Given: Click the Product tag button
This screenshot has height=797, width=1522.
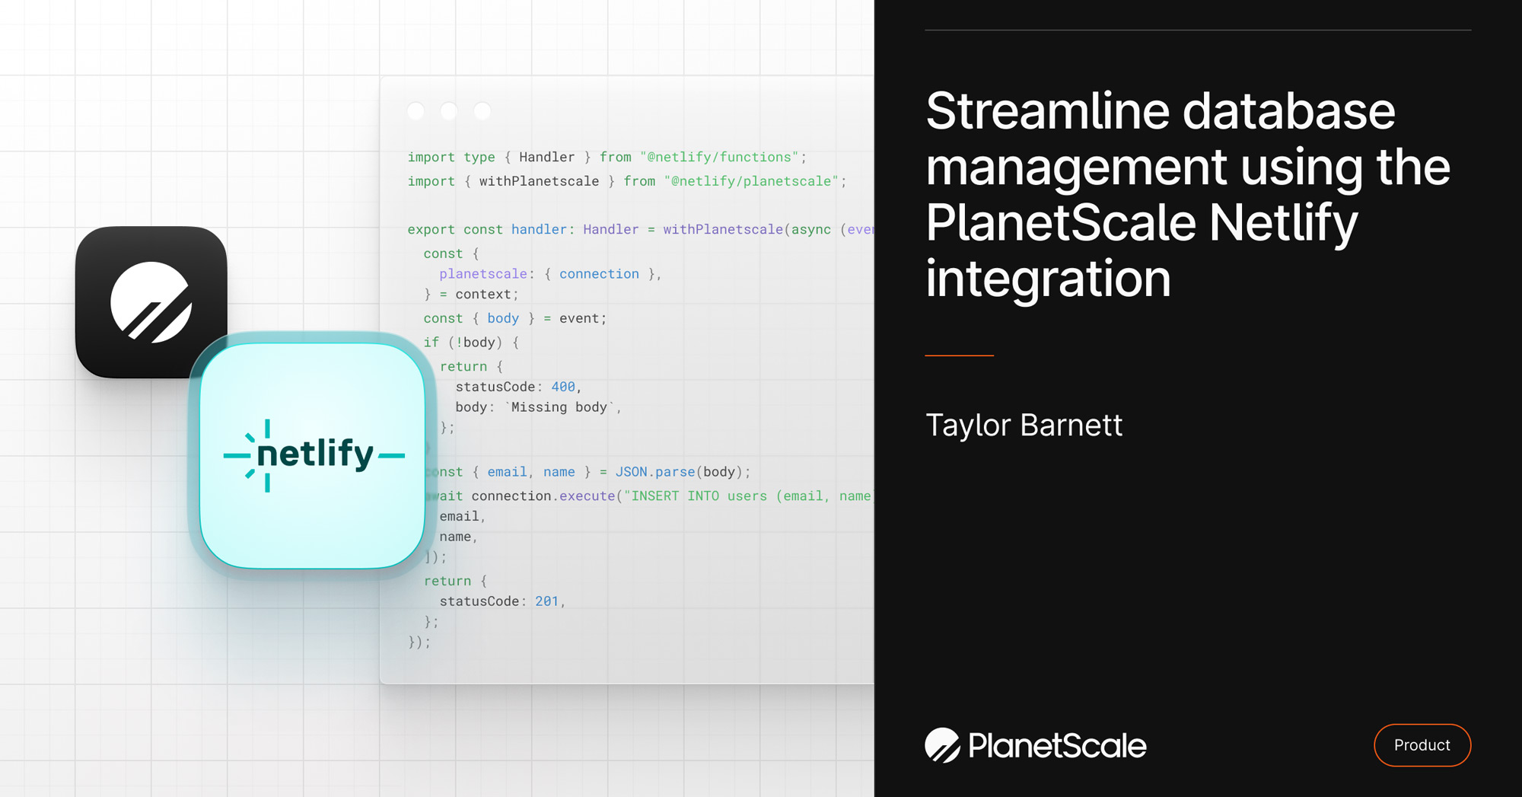Looking at the screenshot, I should [1422, 745].
